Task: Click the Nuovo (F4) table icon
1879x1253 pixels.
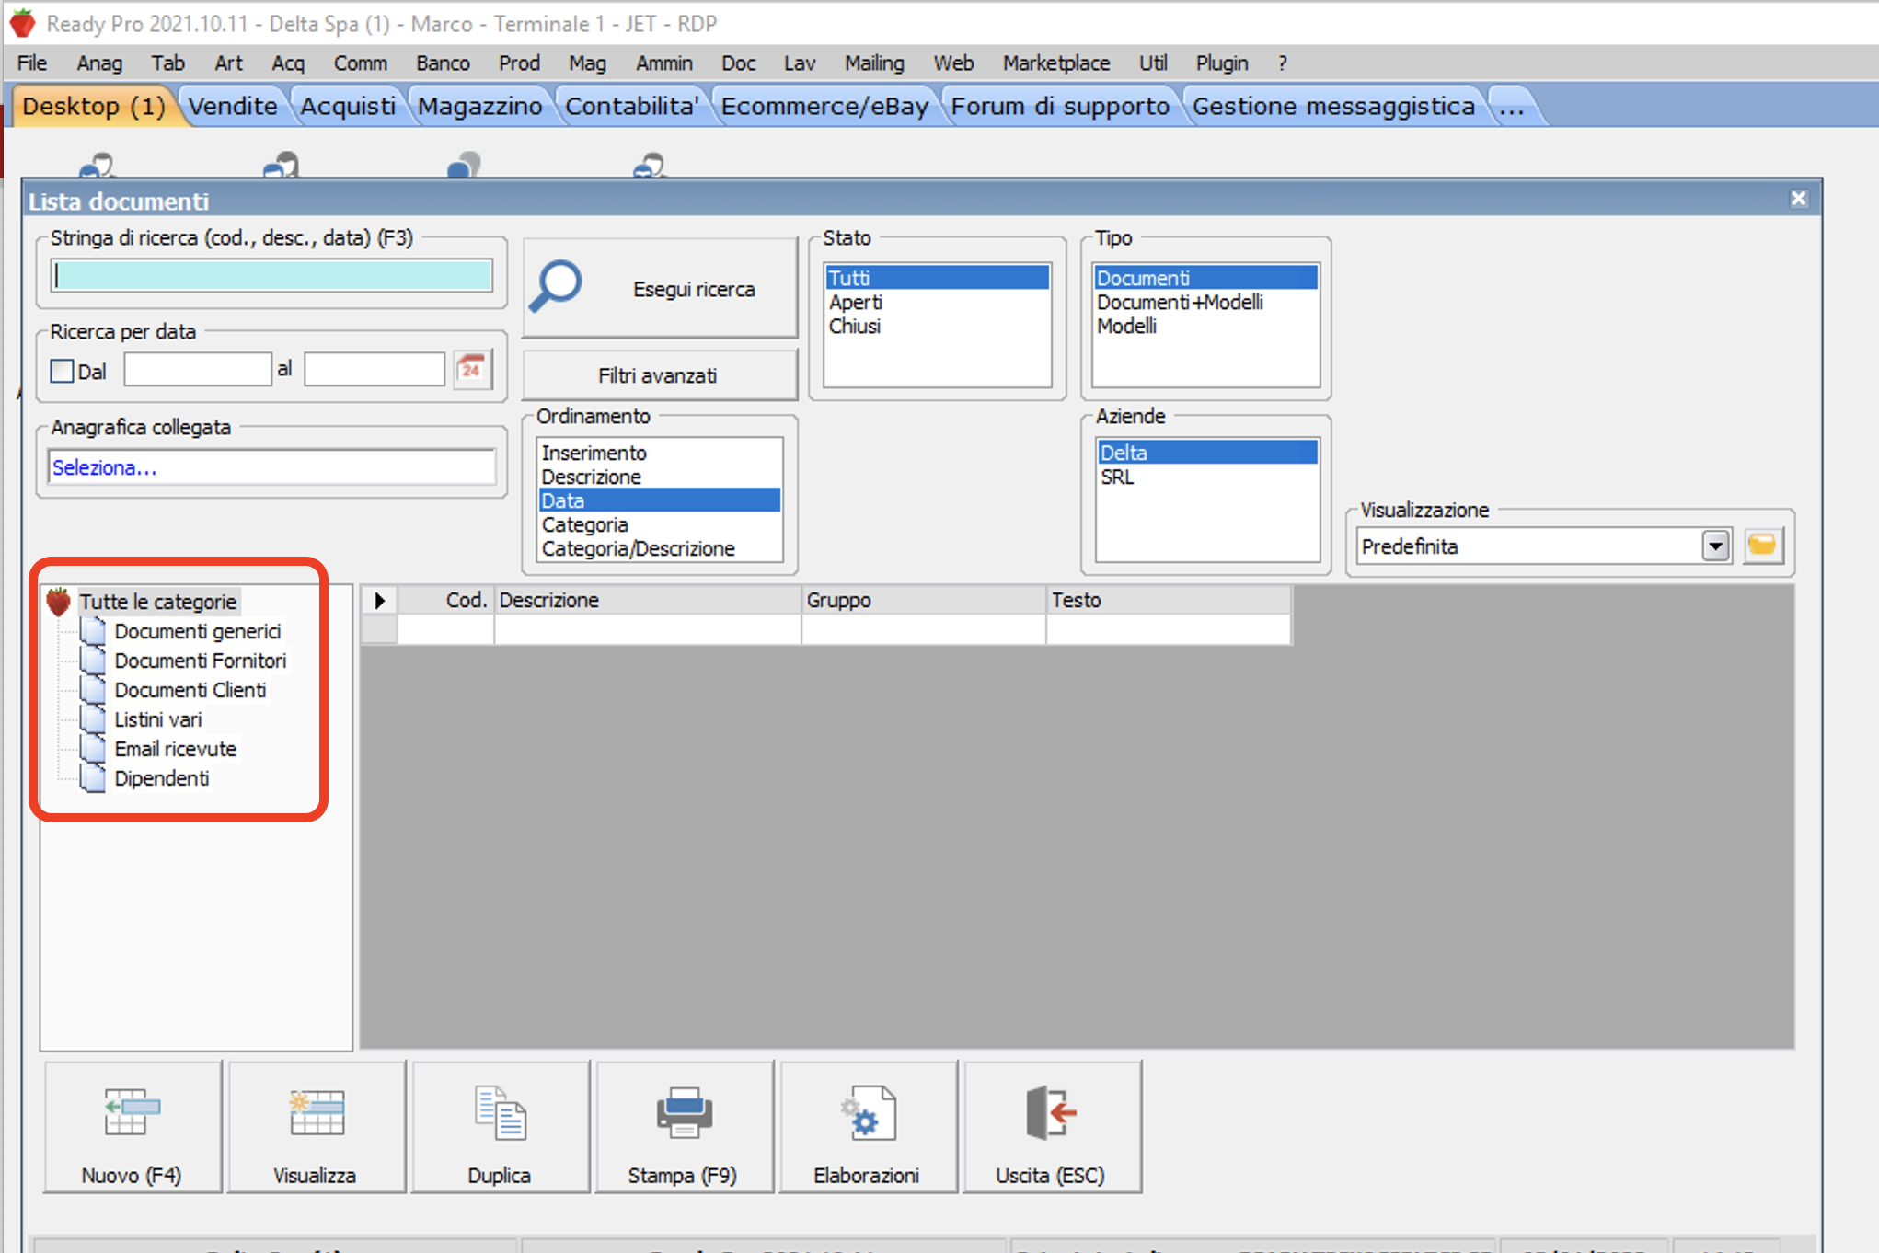Action: coord(132,1112)
